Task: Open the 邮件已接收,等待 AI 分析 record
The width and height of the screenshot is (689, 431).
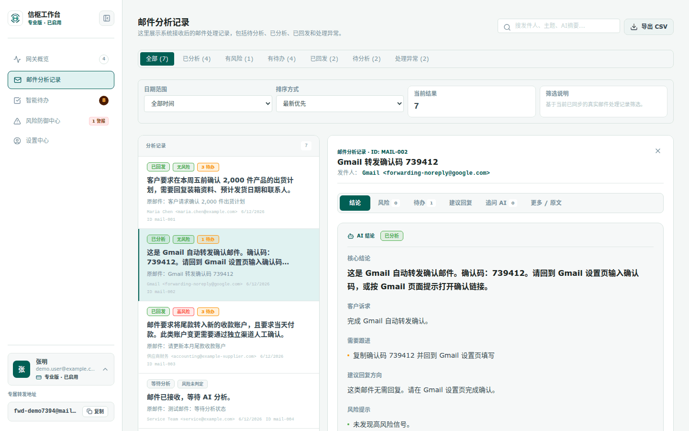Action: click(229, 401)
